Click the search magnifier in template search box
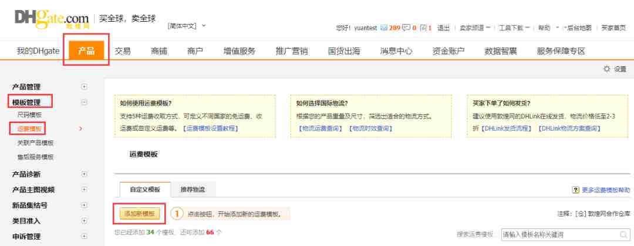The width and height of the screenshot is (634, 246). (x=623, y=234)
